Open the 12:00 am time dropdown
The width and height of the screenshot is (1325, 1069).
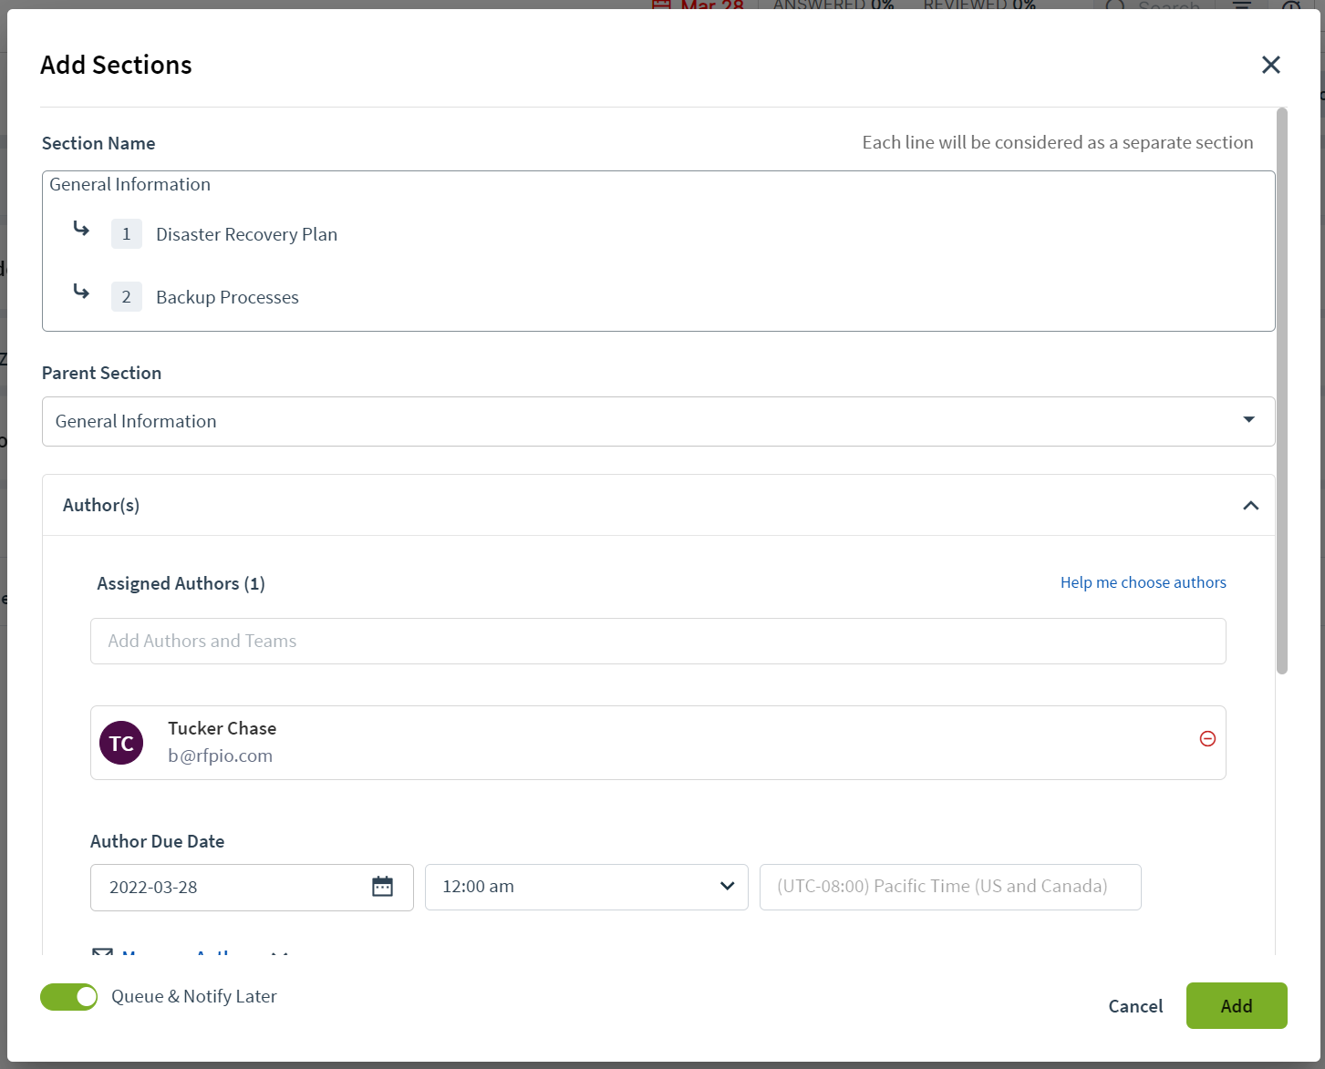(x=586, y=887)
